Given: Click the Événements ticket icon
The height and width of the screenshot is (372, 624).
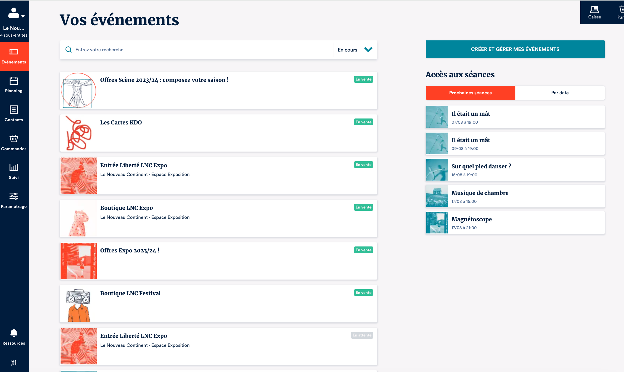Looking at the screenshot, I should point(14,52).
